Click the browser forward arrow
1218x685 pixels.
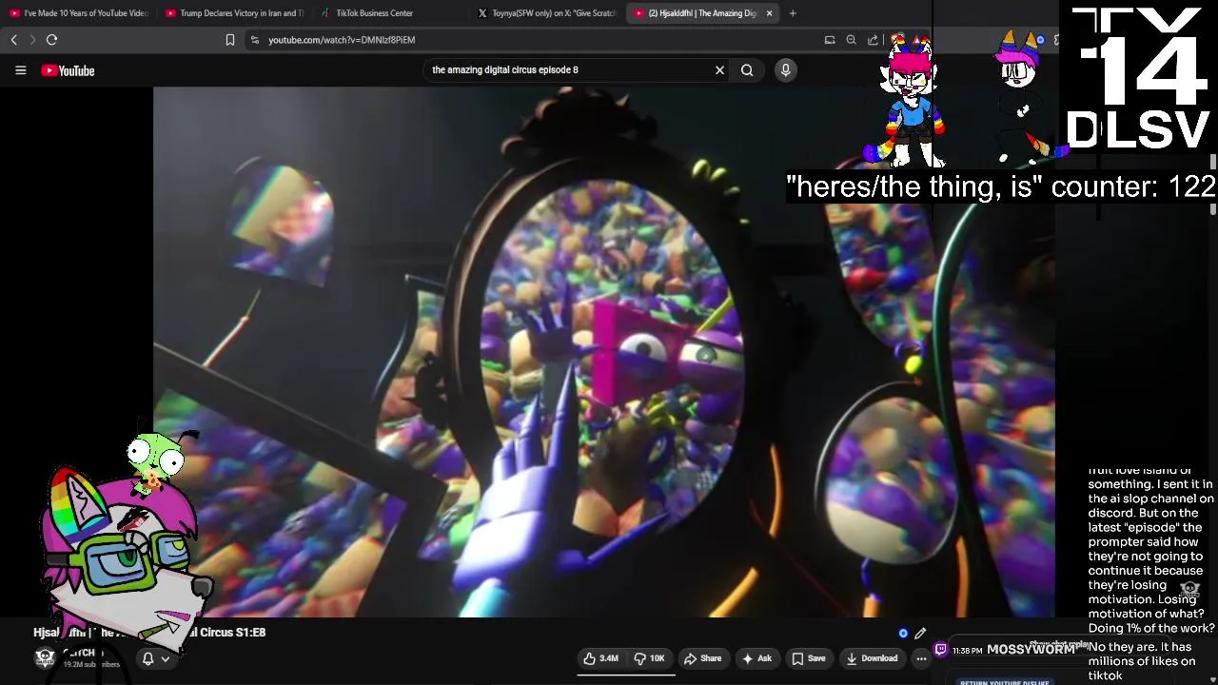(31, 40)
